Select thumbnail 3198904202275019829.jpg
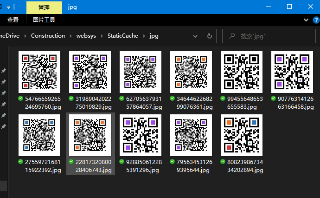 (x=90, y=72)
